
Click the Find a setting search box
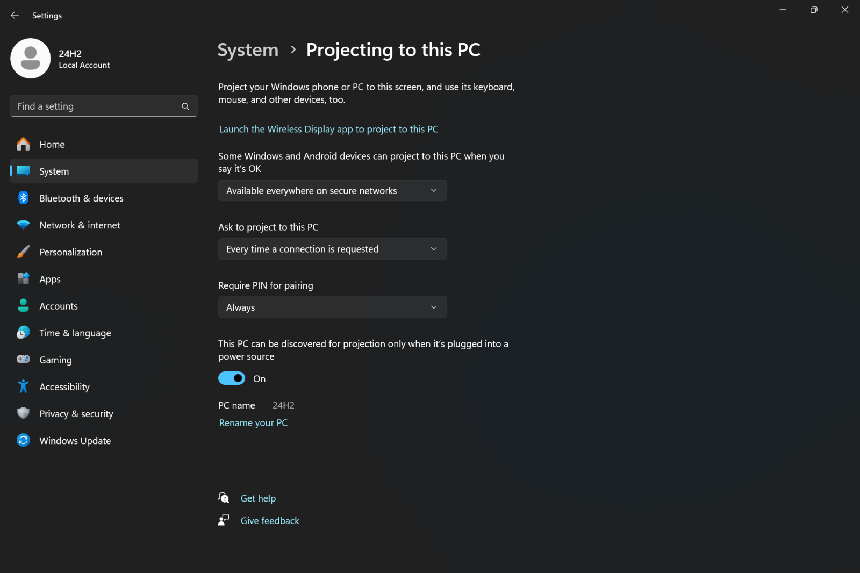pyautogui.click(x=104, y=106)
